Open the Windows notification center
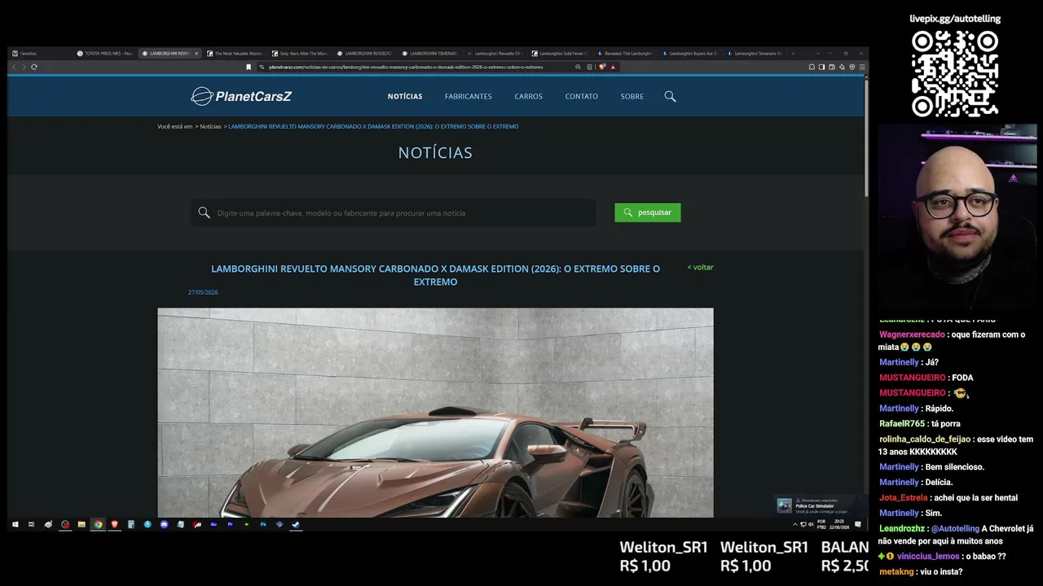Image resolution: width=1043 pixels, height=586 pixels. [x=857, y=524]
